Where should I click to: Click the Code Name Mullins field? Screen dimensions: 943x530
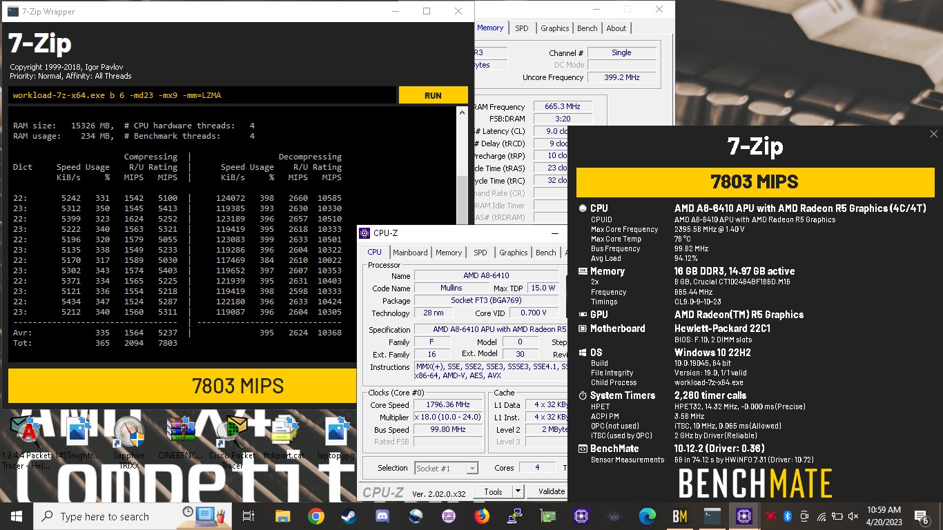[451, 288]
